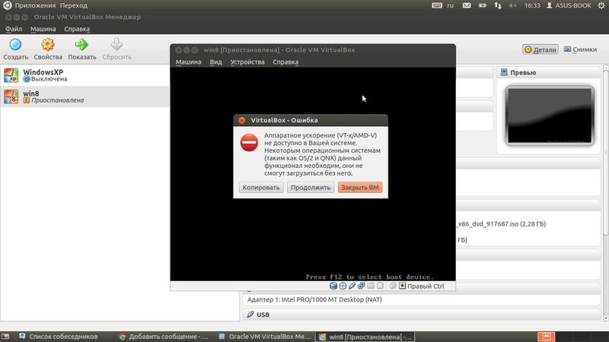The width and height of the screenshot is (609, 342).
Task: Click the details pane vertical scrollbar
Action: (605, 151)
